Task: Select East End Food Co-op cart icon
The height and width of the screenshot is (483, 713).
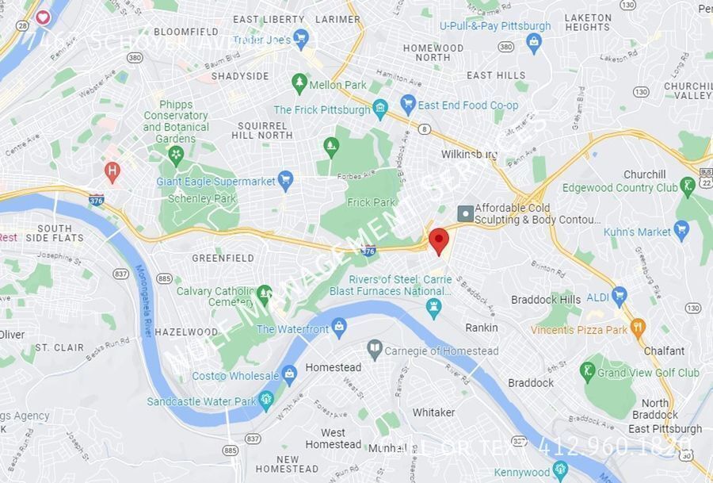Action: tap(408, 104)
